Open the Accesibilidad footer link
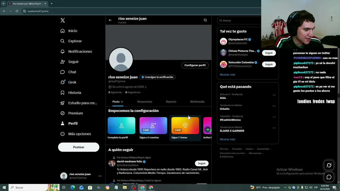The width and height of the screenshot is (340, 191). (x=263, y=149)
